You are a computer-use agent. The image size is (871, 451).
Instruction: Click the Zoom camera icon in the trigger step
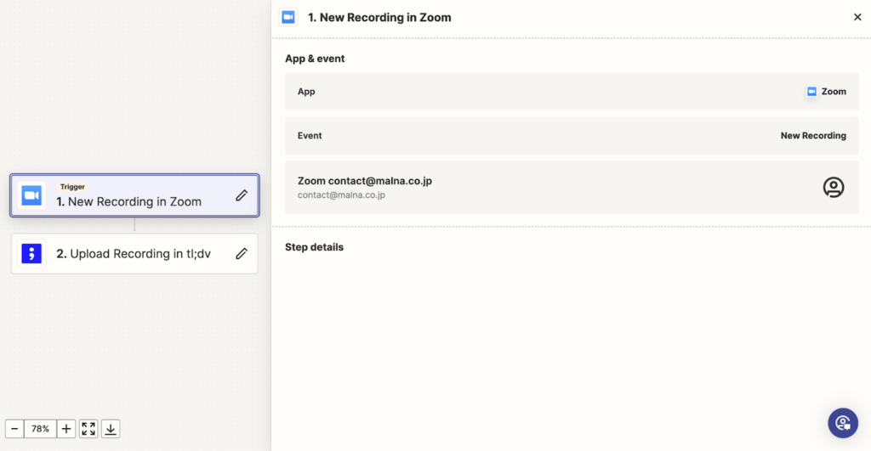tap(31, 195)
